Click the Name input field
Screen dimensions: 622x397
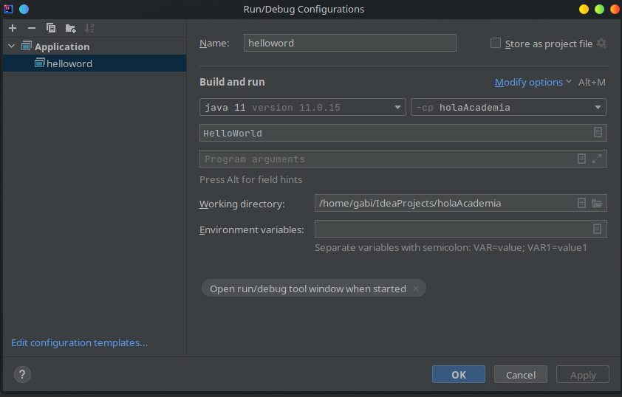[350, 43]
